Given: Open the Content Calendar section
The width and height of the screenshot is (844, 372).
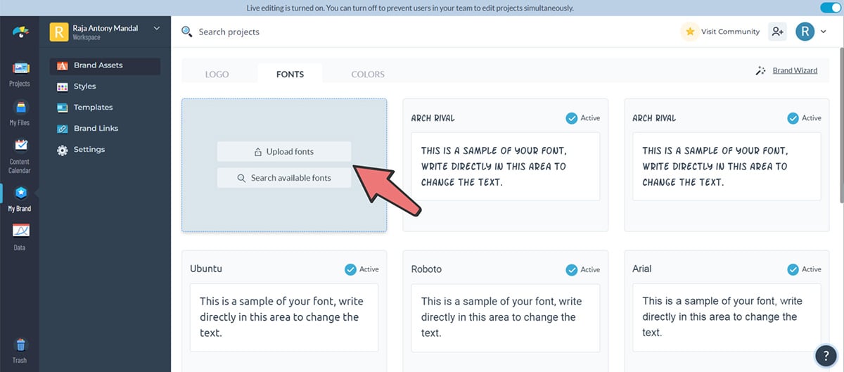Looking at the screenshot, I should pyautogui.click(x=19, y=155).
